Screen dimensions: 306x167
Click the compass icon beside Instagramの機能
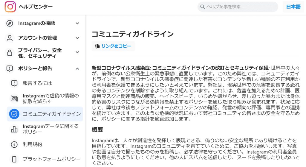tap(10, 23)
